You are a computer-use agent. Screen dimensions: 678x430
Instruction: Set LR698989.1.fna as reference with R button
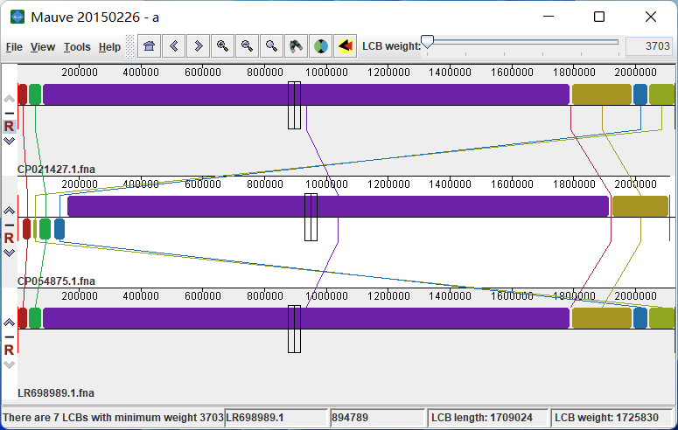(9, 350)
